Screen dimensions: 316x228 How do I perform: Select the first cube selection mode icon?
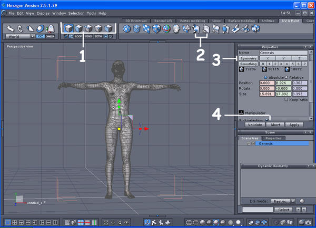[x=68, y=28]
